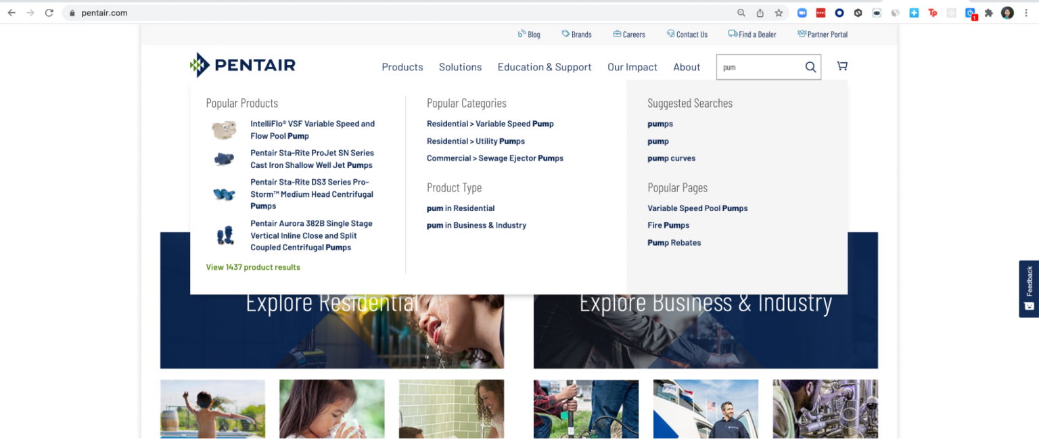Open the Zoom extension icon

coord(802,13)
